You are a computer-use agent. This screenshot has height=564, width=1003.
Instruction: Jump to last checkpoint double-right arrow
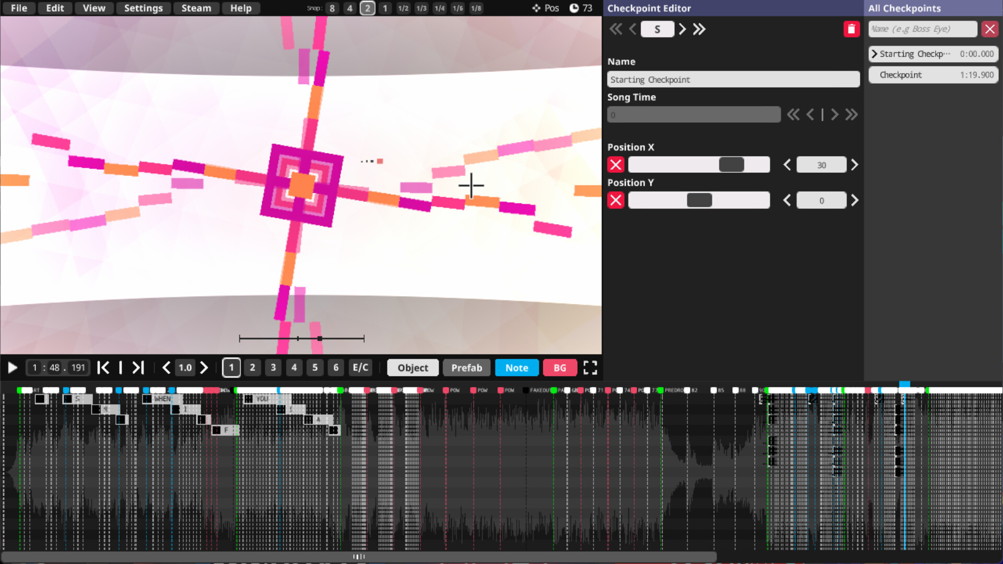click(699, 29)
